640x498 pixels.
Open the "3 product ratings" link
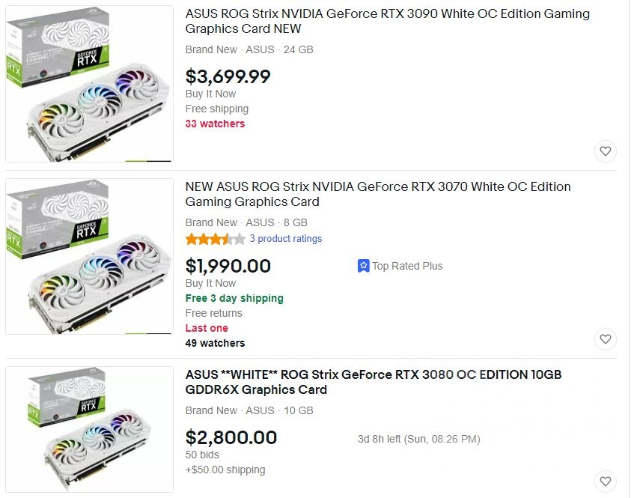pos(285,239)
